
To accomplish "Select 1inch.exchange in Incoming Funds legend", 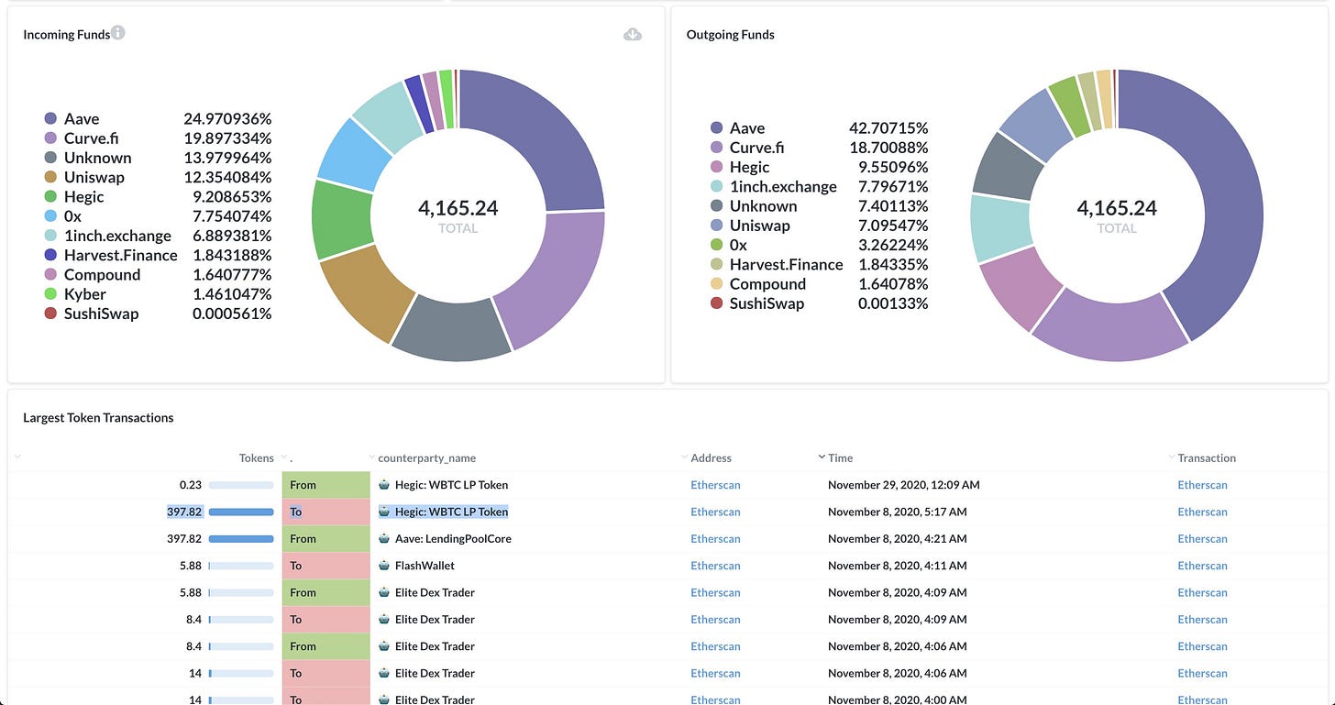I will pyautogui.click(x=108, y=236).
